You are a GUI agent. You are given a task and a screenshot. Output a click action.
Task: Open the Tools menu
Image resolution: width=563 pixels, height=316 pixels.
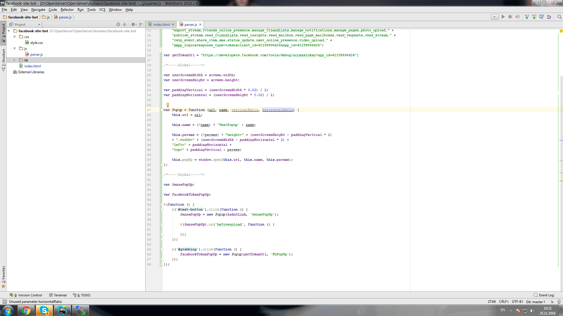[x=91, y=10]
